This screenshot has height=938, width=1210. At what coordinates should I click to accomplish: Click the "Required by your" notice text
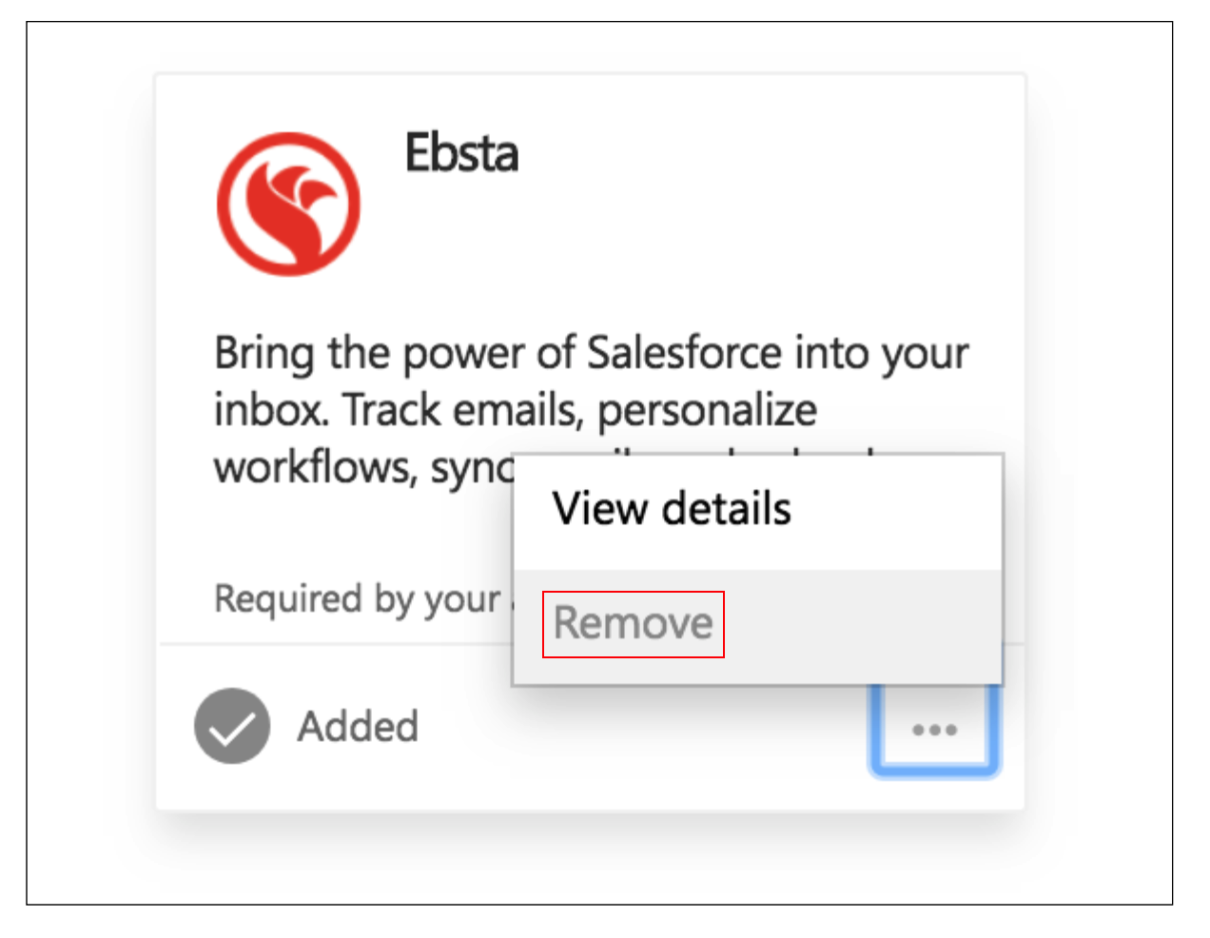tap(357, 599)
